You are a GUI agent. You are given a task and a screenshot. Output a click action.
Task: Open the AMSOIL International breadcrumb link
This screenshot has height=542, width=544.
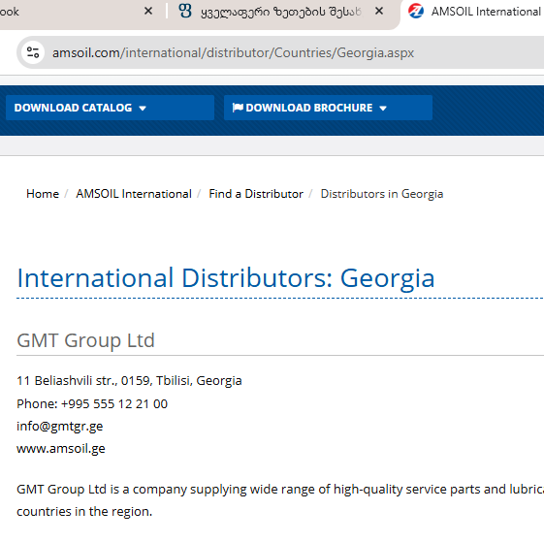(x=134, y=194)
